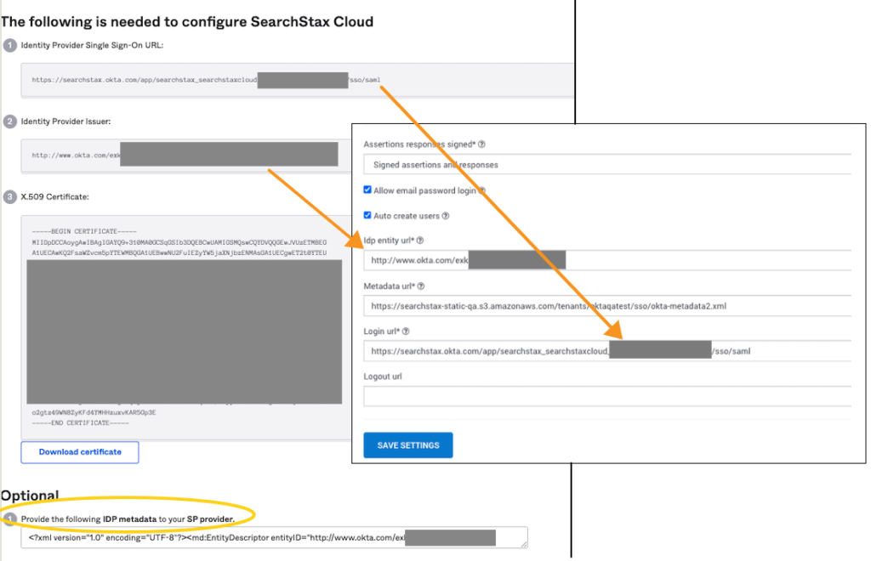Screen dimensions: 871x561
Task: Disable the Auto create users checkbox
Action: click(x=367, y=215)
